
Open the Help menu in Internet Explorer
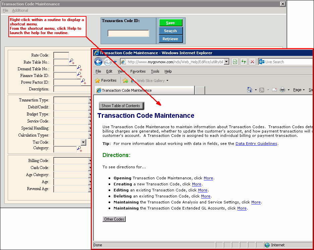[168, 71]
